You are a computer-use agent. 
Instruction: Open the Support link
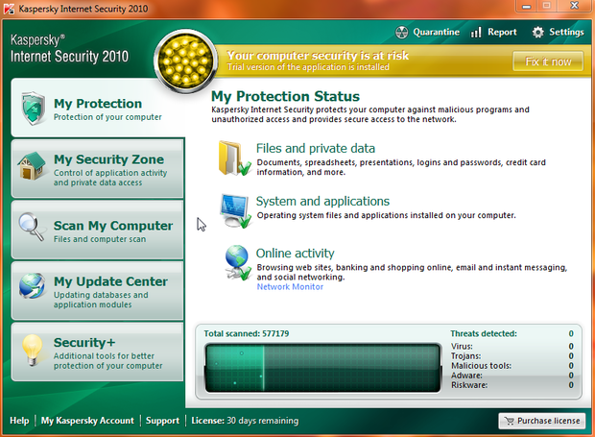click(162, 421)
